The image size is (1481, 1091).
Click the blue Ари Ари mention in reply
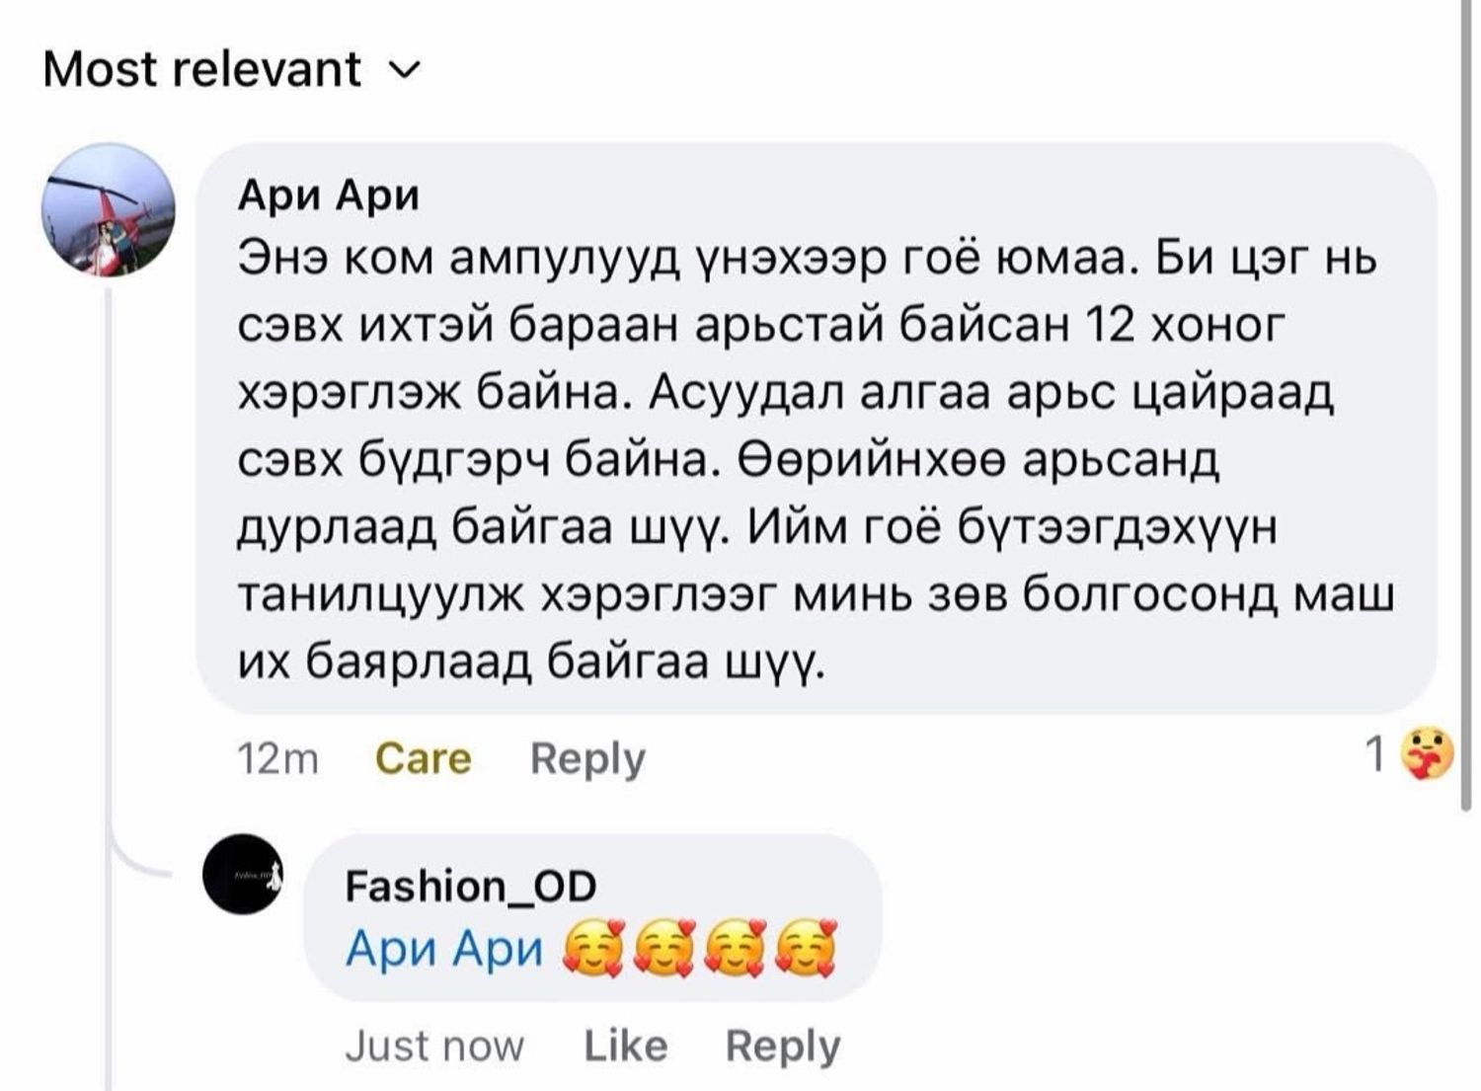pos(444,950)
